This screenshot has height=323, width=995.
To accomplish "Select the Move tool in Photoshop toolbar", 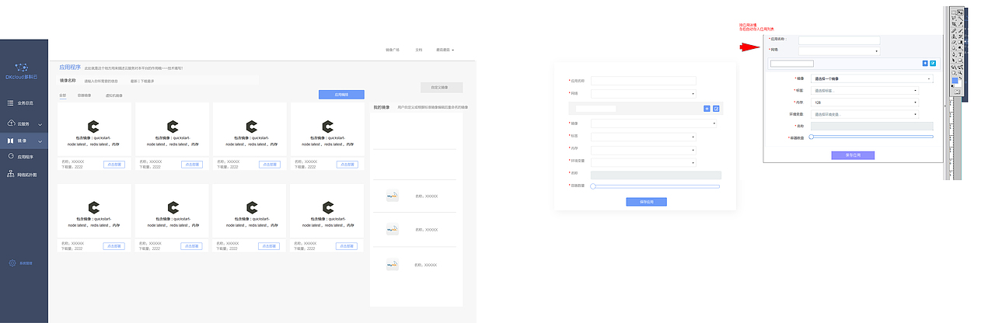I will coord(961,12).
